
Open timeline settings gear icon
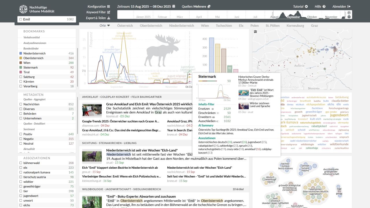point(349,17)
